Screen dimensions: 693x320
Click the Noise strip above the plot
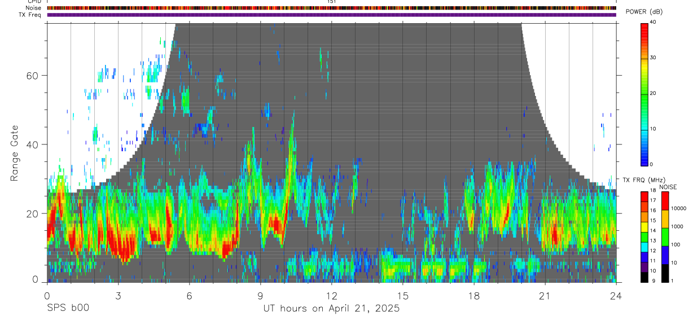point(332,8)
